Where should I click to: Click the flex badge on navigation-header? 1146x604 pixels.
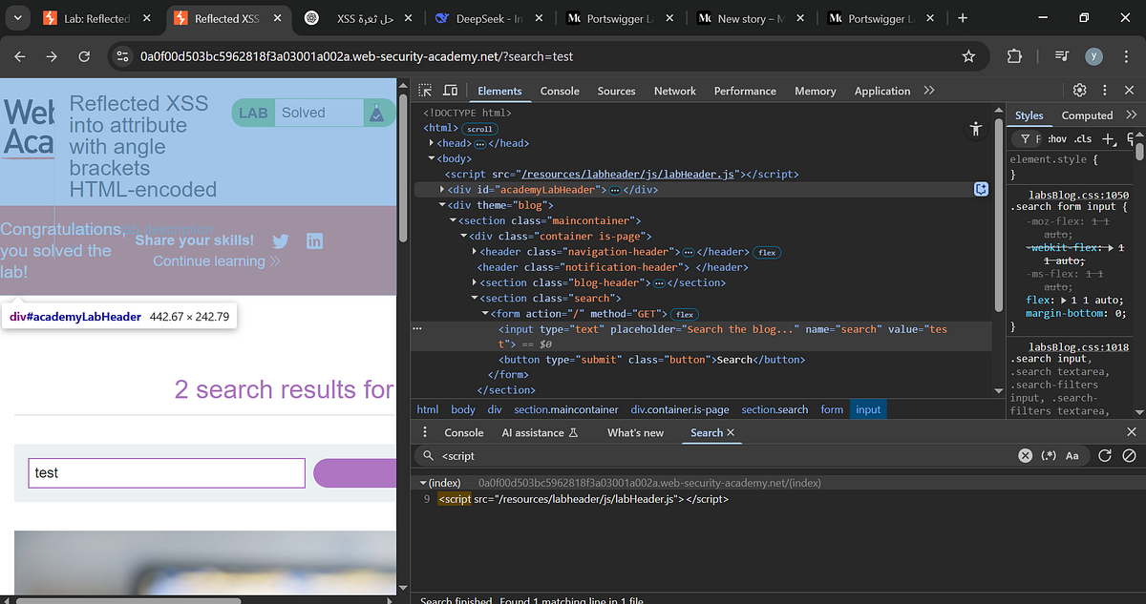(x=766, y=252)
